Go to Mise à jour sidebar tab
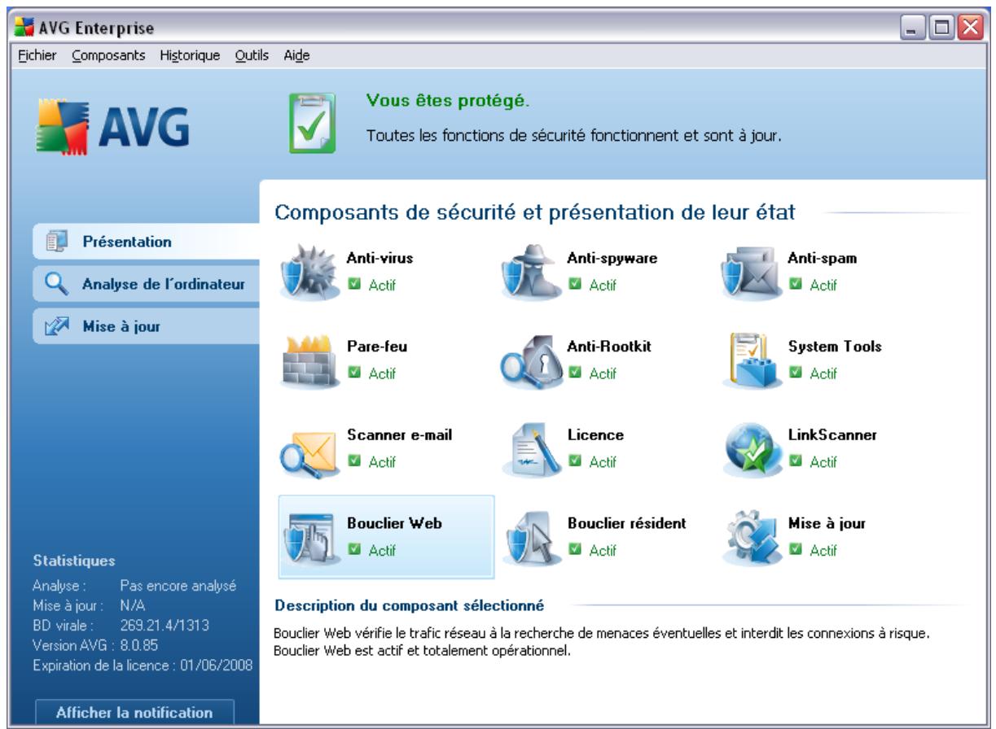996x729 pixels. point(146,327)
